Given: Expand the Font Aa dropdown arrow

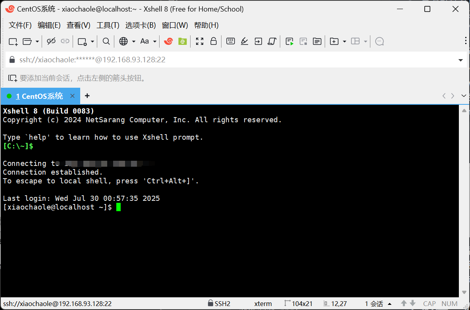Looking at the screenshot, I should (155, 41).
